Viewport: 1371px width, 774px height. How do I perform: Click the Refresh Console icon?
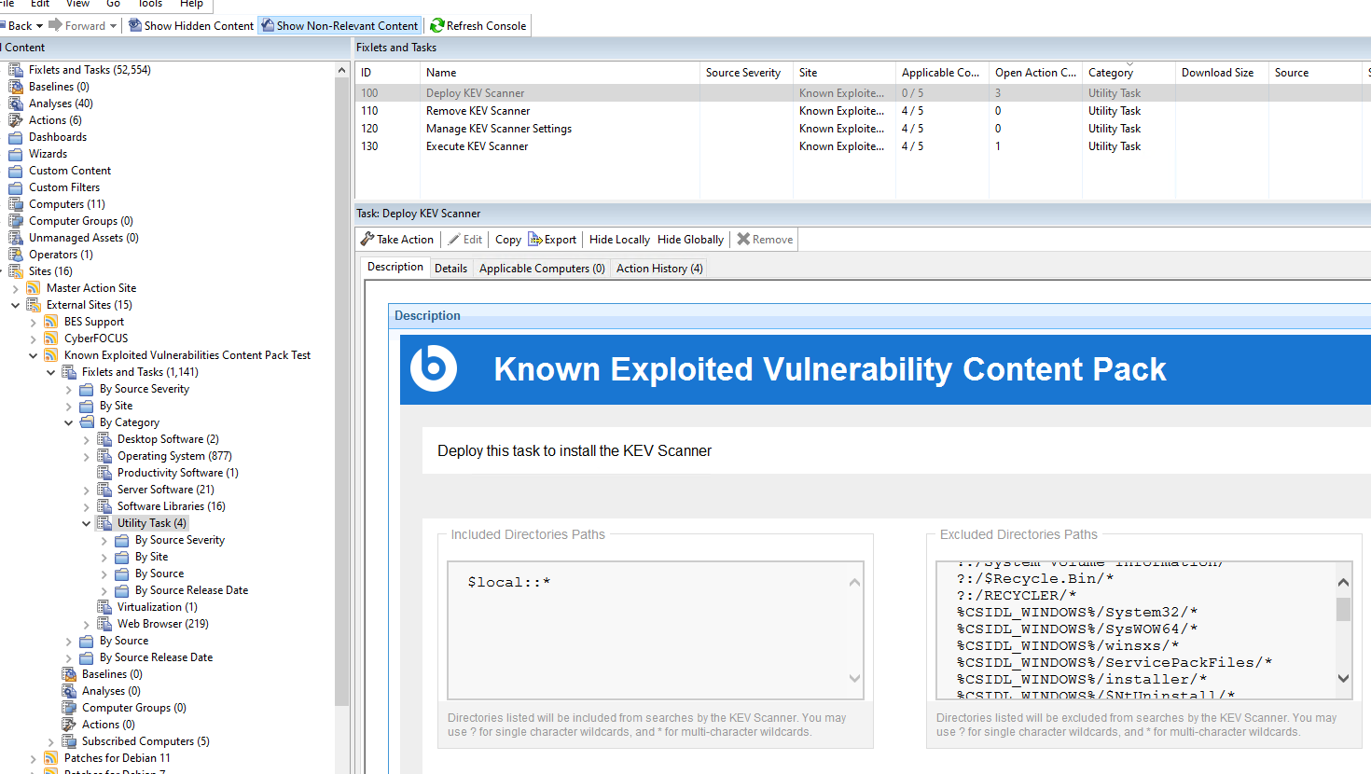436,25
